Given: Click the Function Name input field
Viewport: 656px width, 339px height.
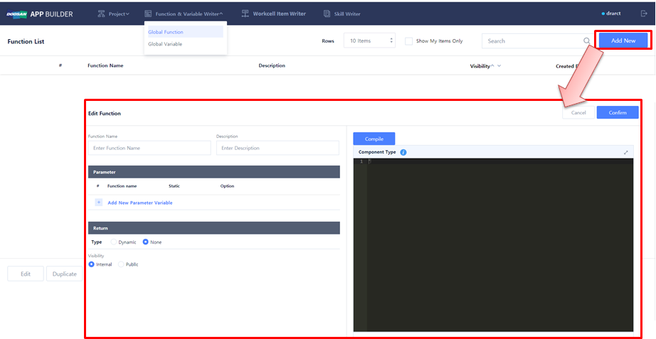Looking at the screenshot, I should pyautogui.click(x=149, y=148).
